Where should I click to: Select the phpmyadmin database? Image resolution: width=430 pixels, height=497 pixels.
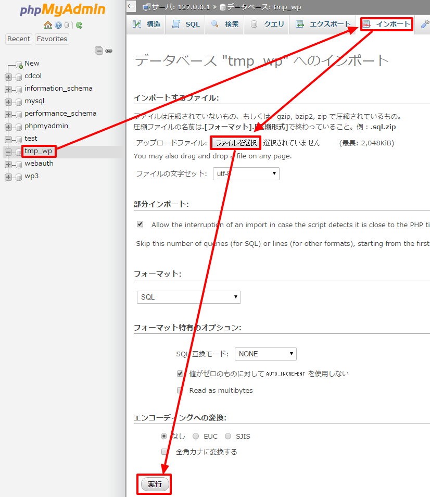pos(46,126)
